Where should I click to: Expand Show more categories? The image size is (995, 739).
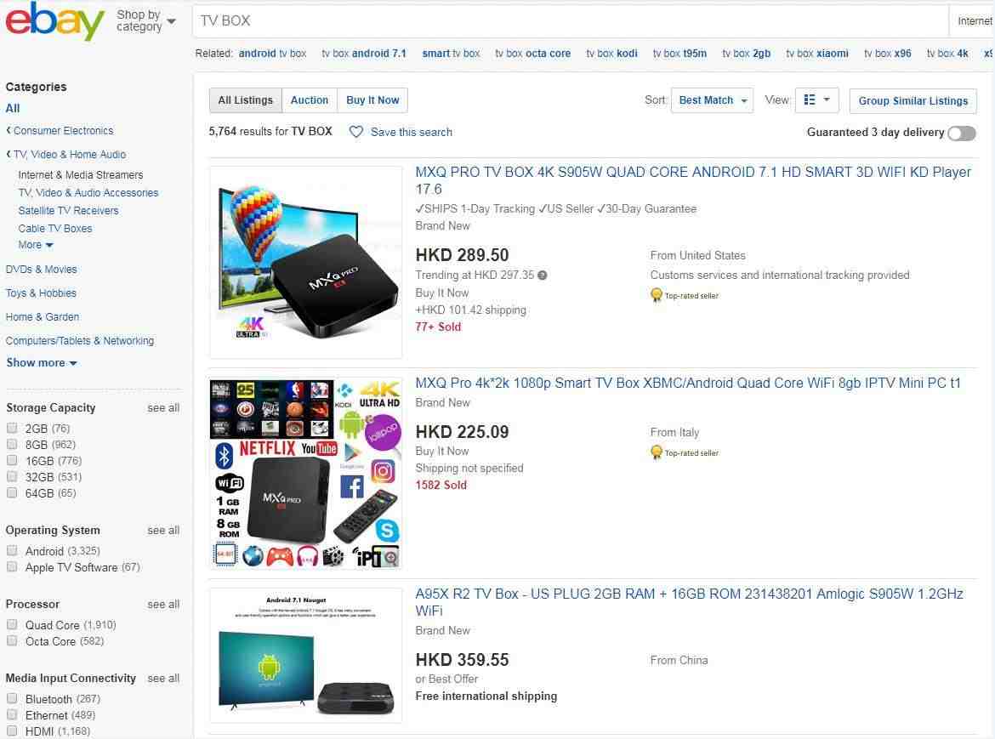[42, 363]
